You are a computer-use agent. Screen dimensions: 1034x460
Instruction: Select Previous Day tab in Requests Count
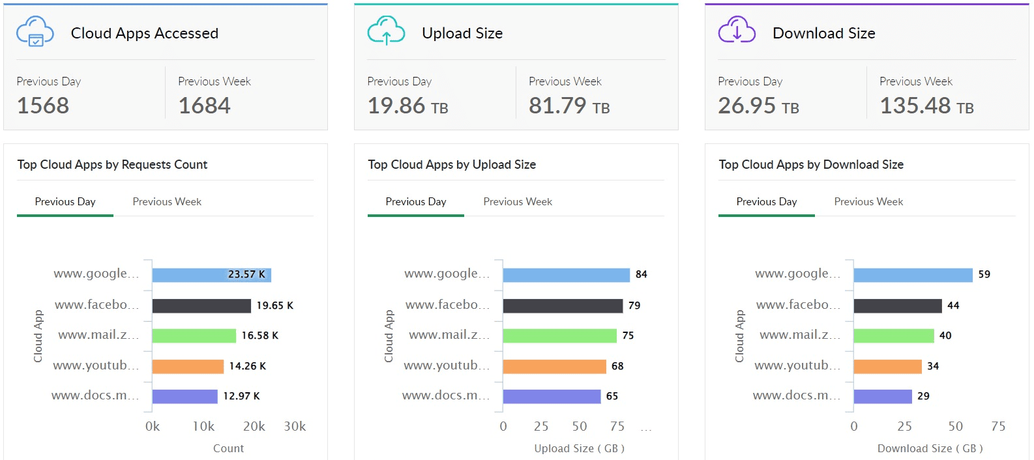(65, 202)
